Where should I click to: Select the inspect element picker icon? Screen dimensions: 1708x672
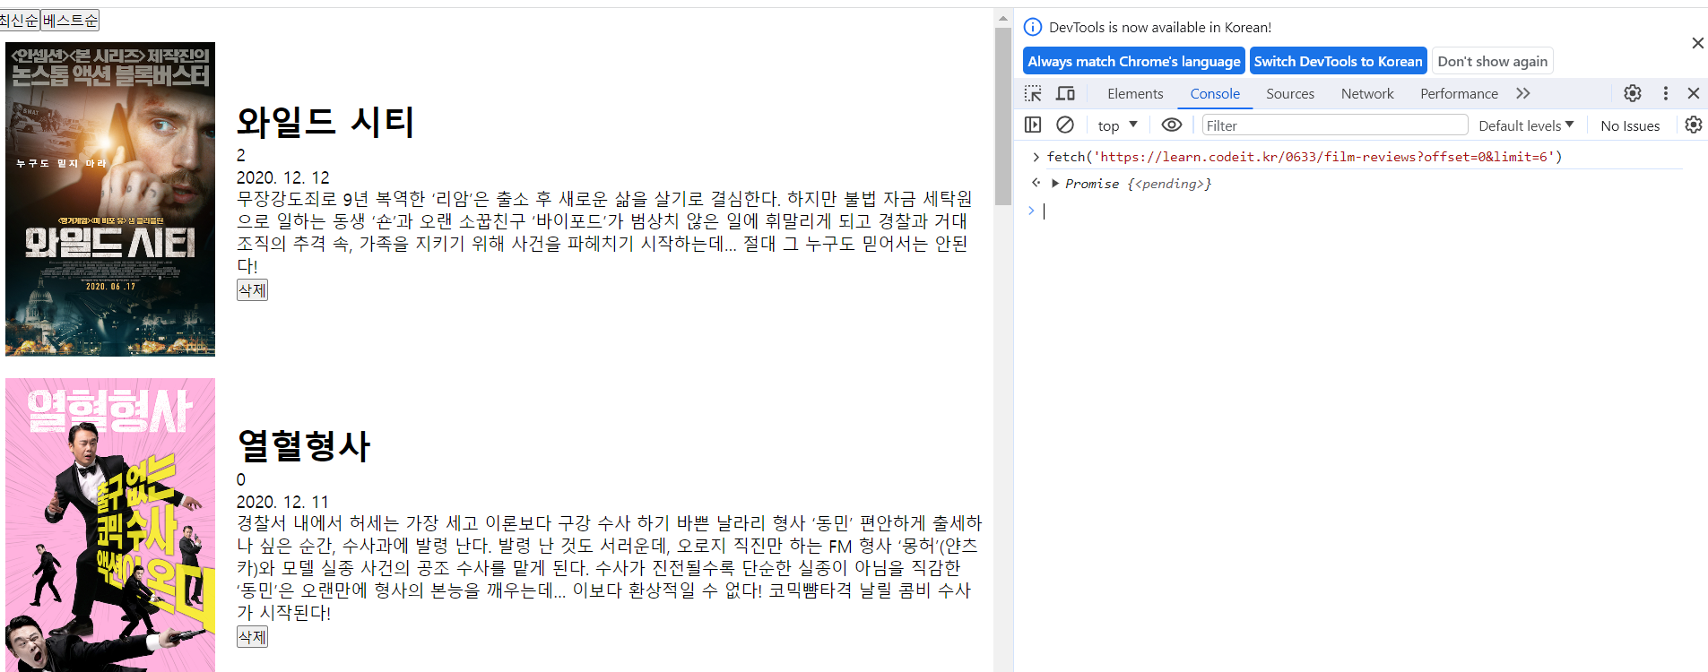click(x=1033, y=93)
